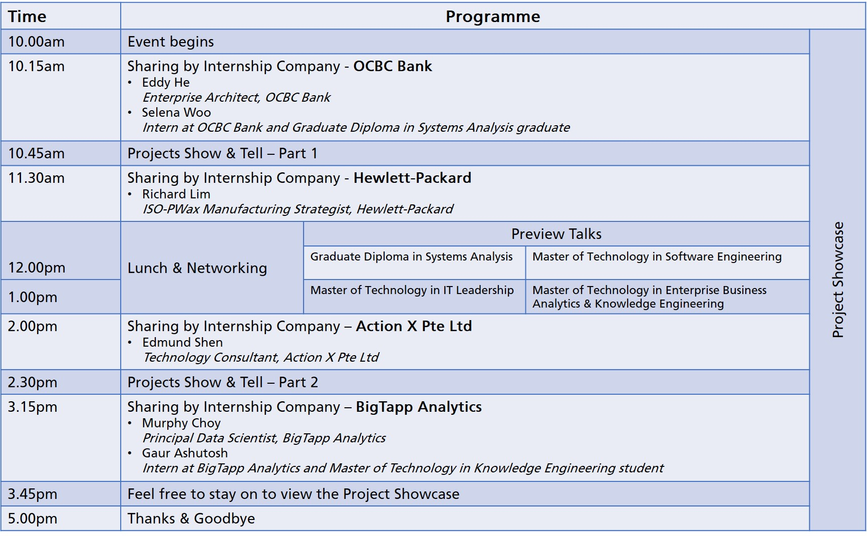This screenshot has width=867, height=536.
Task: Select Enterprise Business Analytics & Knowledge Engineering cell
Action: click(667, 297)
